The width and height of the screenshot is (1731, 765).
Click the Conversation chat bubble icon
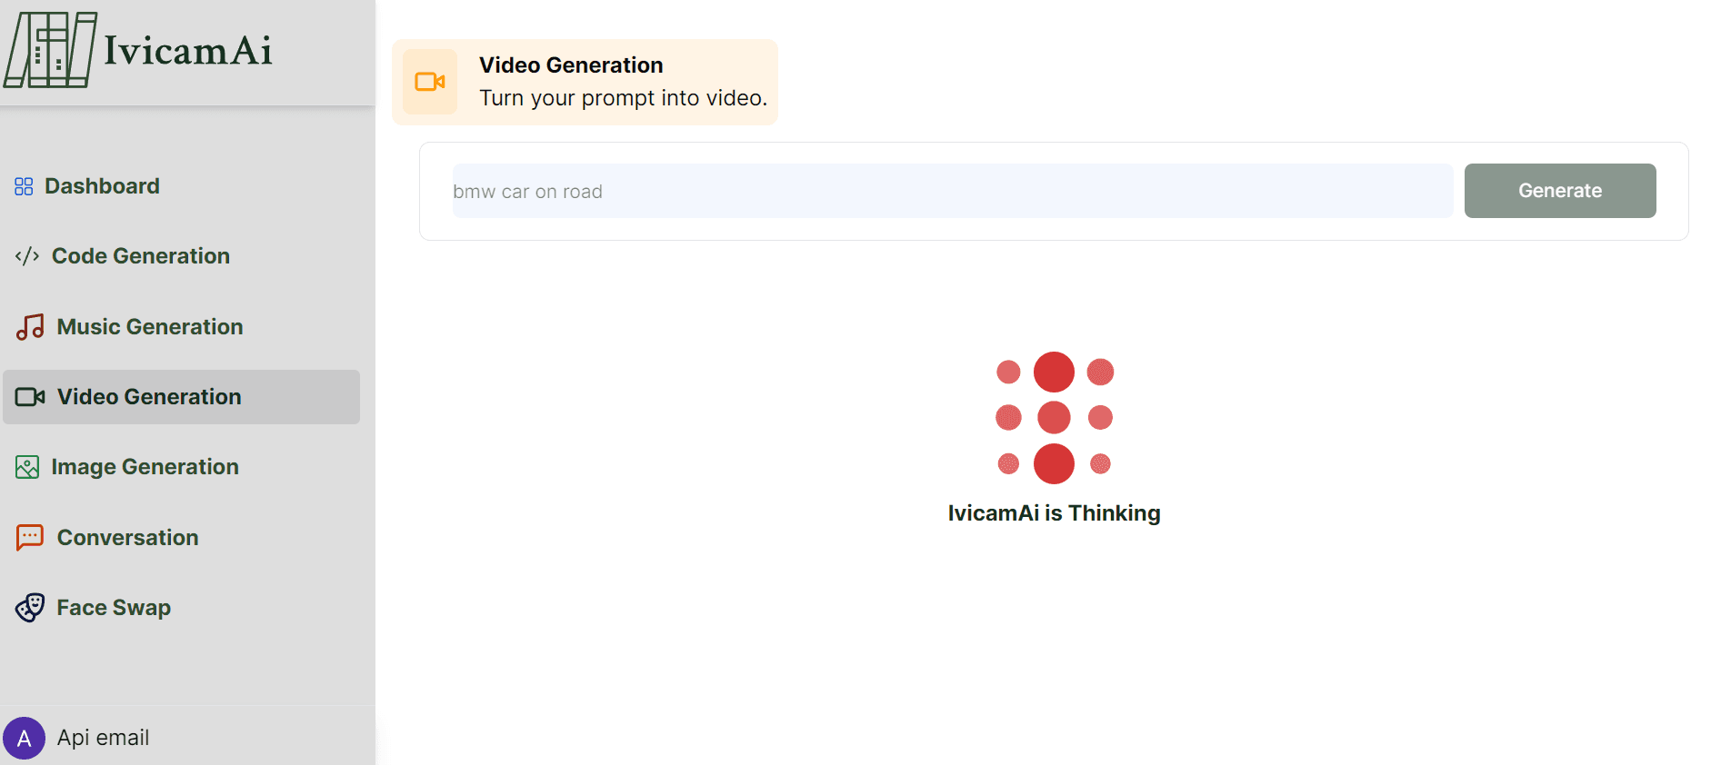tap(30, 537)
